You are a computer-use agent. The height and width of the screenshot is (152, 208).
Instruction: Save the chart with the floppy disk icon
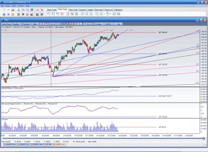point(13,10)
